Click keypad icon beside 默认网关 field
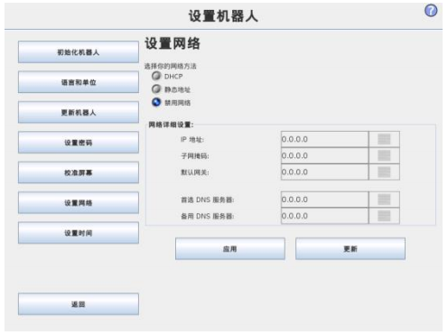 [384, 172]
